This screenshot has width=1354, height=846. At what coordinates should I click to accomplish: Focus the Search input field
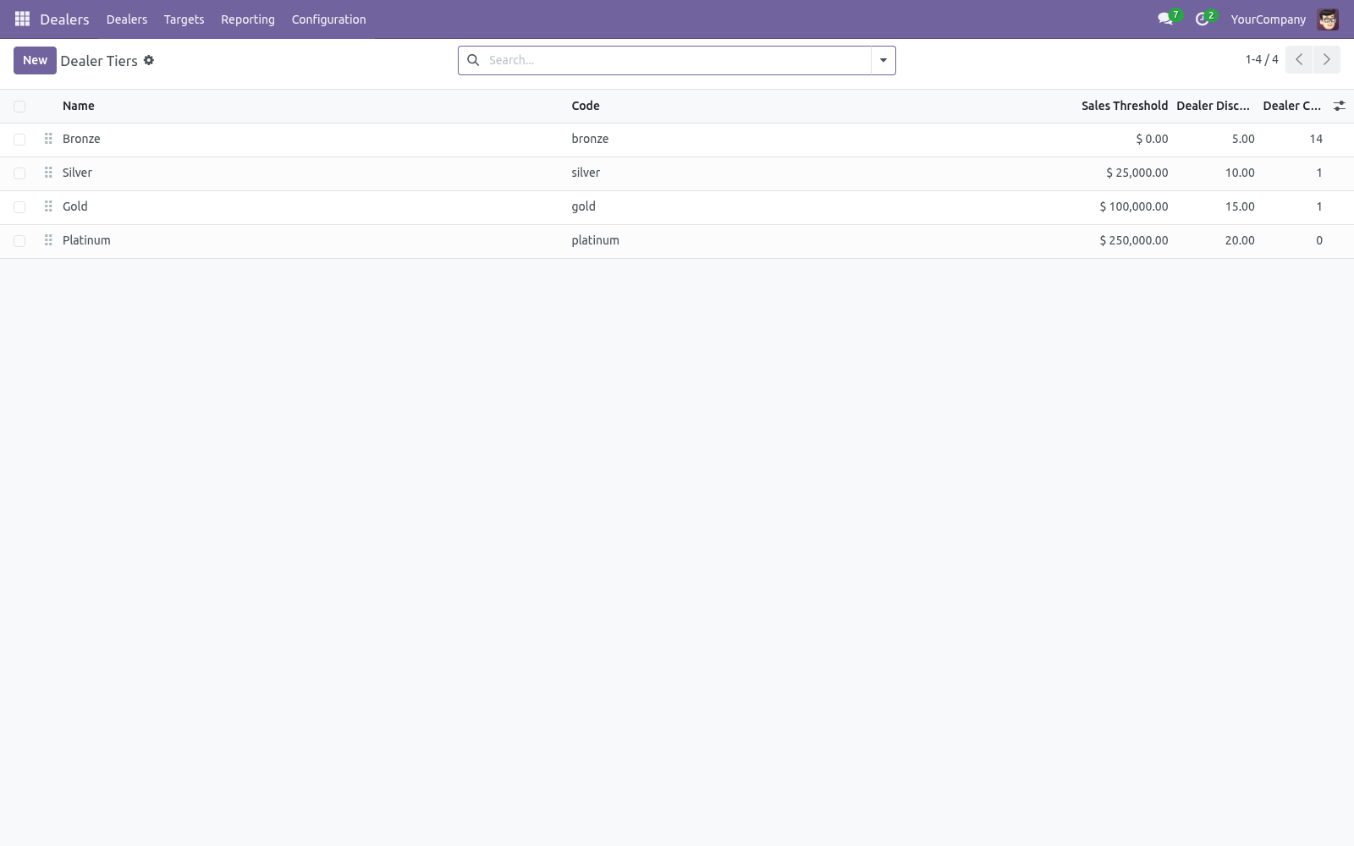677,60
